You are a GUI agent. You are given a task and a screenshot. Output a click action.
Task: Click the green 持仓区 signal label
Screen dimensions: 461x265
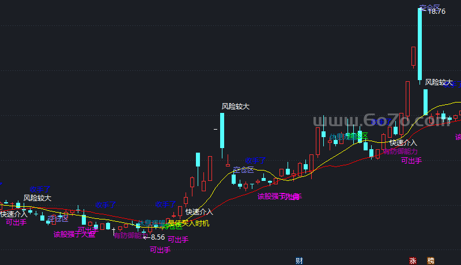coord(172,227)
